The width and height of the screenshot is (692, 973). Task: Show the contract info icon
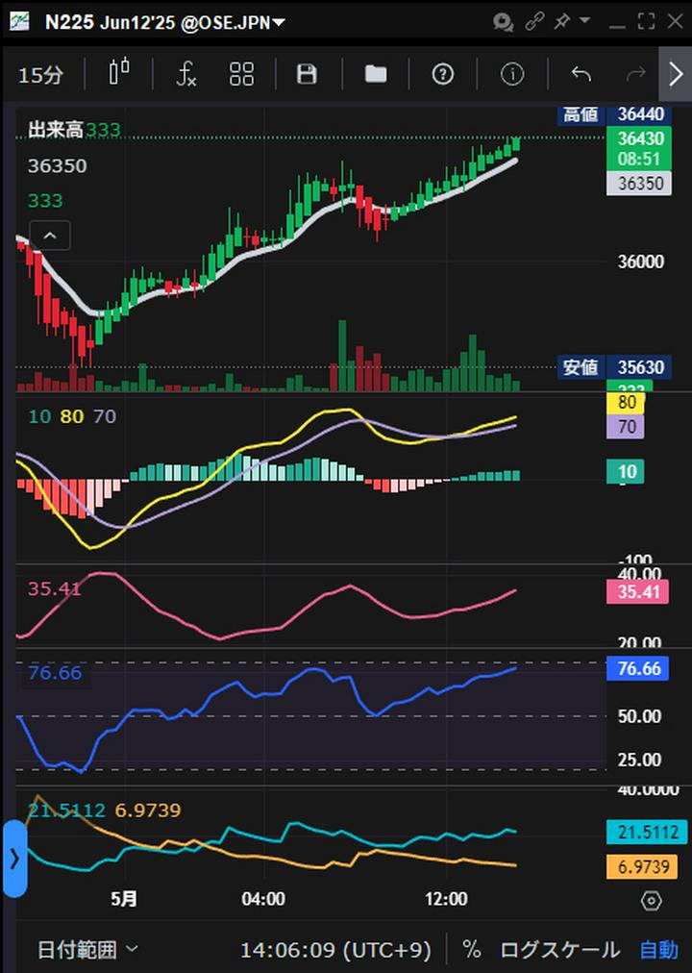tap(512, 74)
